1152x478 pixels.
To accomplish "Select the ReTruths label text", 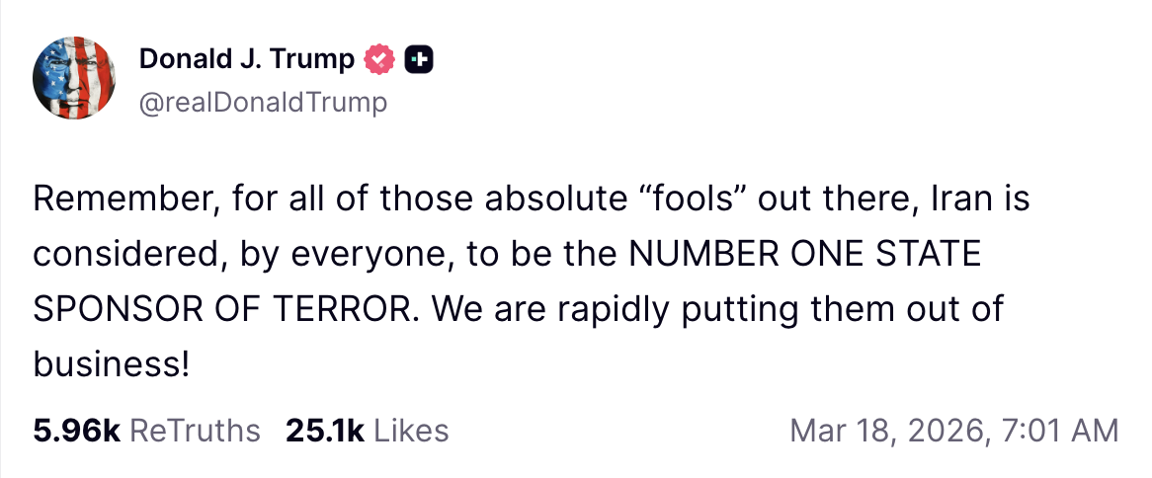I will [195, 431].
